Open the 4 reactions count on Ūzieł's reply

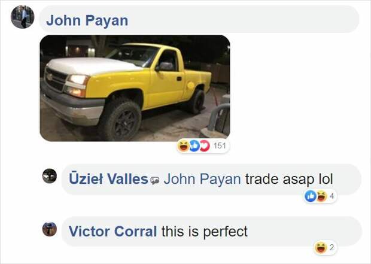click(x=332, y=196)
